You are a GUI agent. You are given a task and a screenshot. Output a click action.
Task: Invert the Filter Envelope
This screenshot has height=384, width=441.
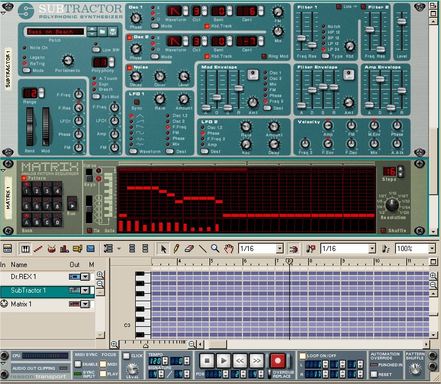[349, 75]
